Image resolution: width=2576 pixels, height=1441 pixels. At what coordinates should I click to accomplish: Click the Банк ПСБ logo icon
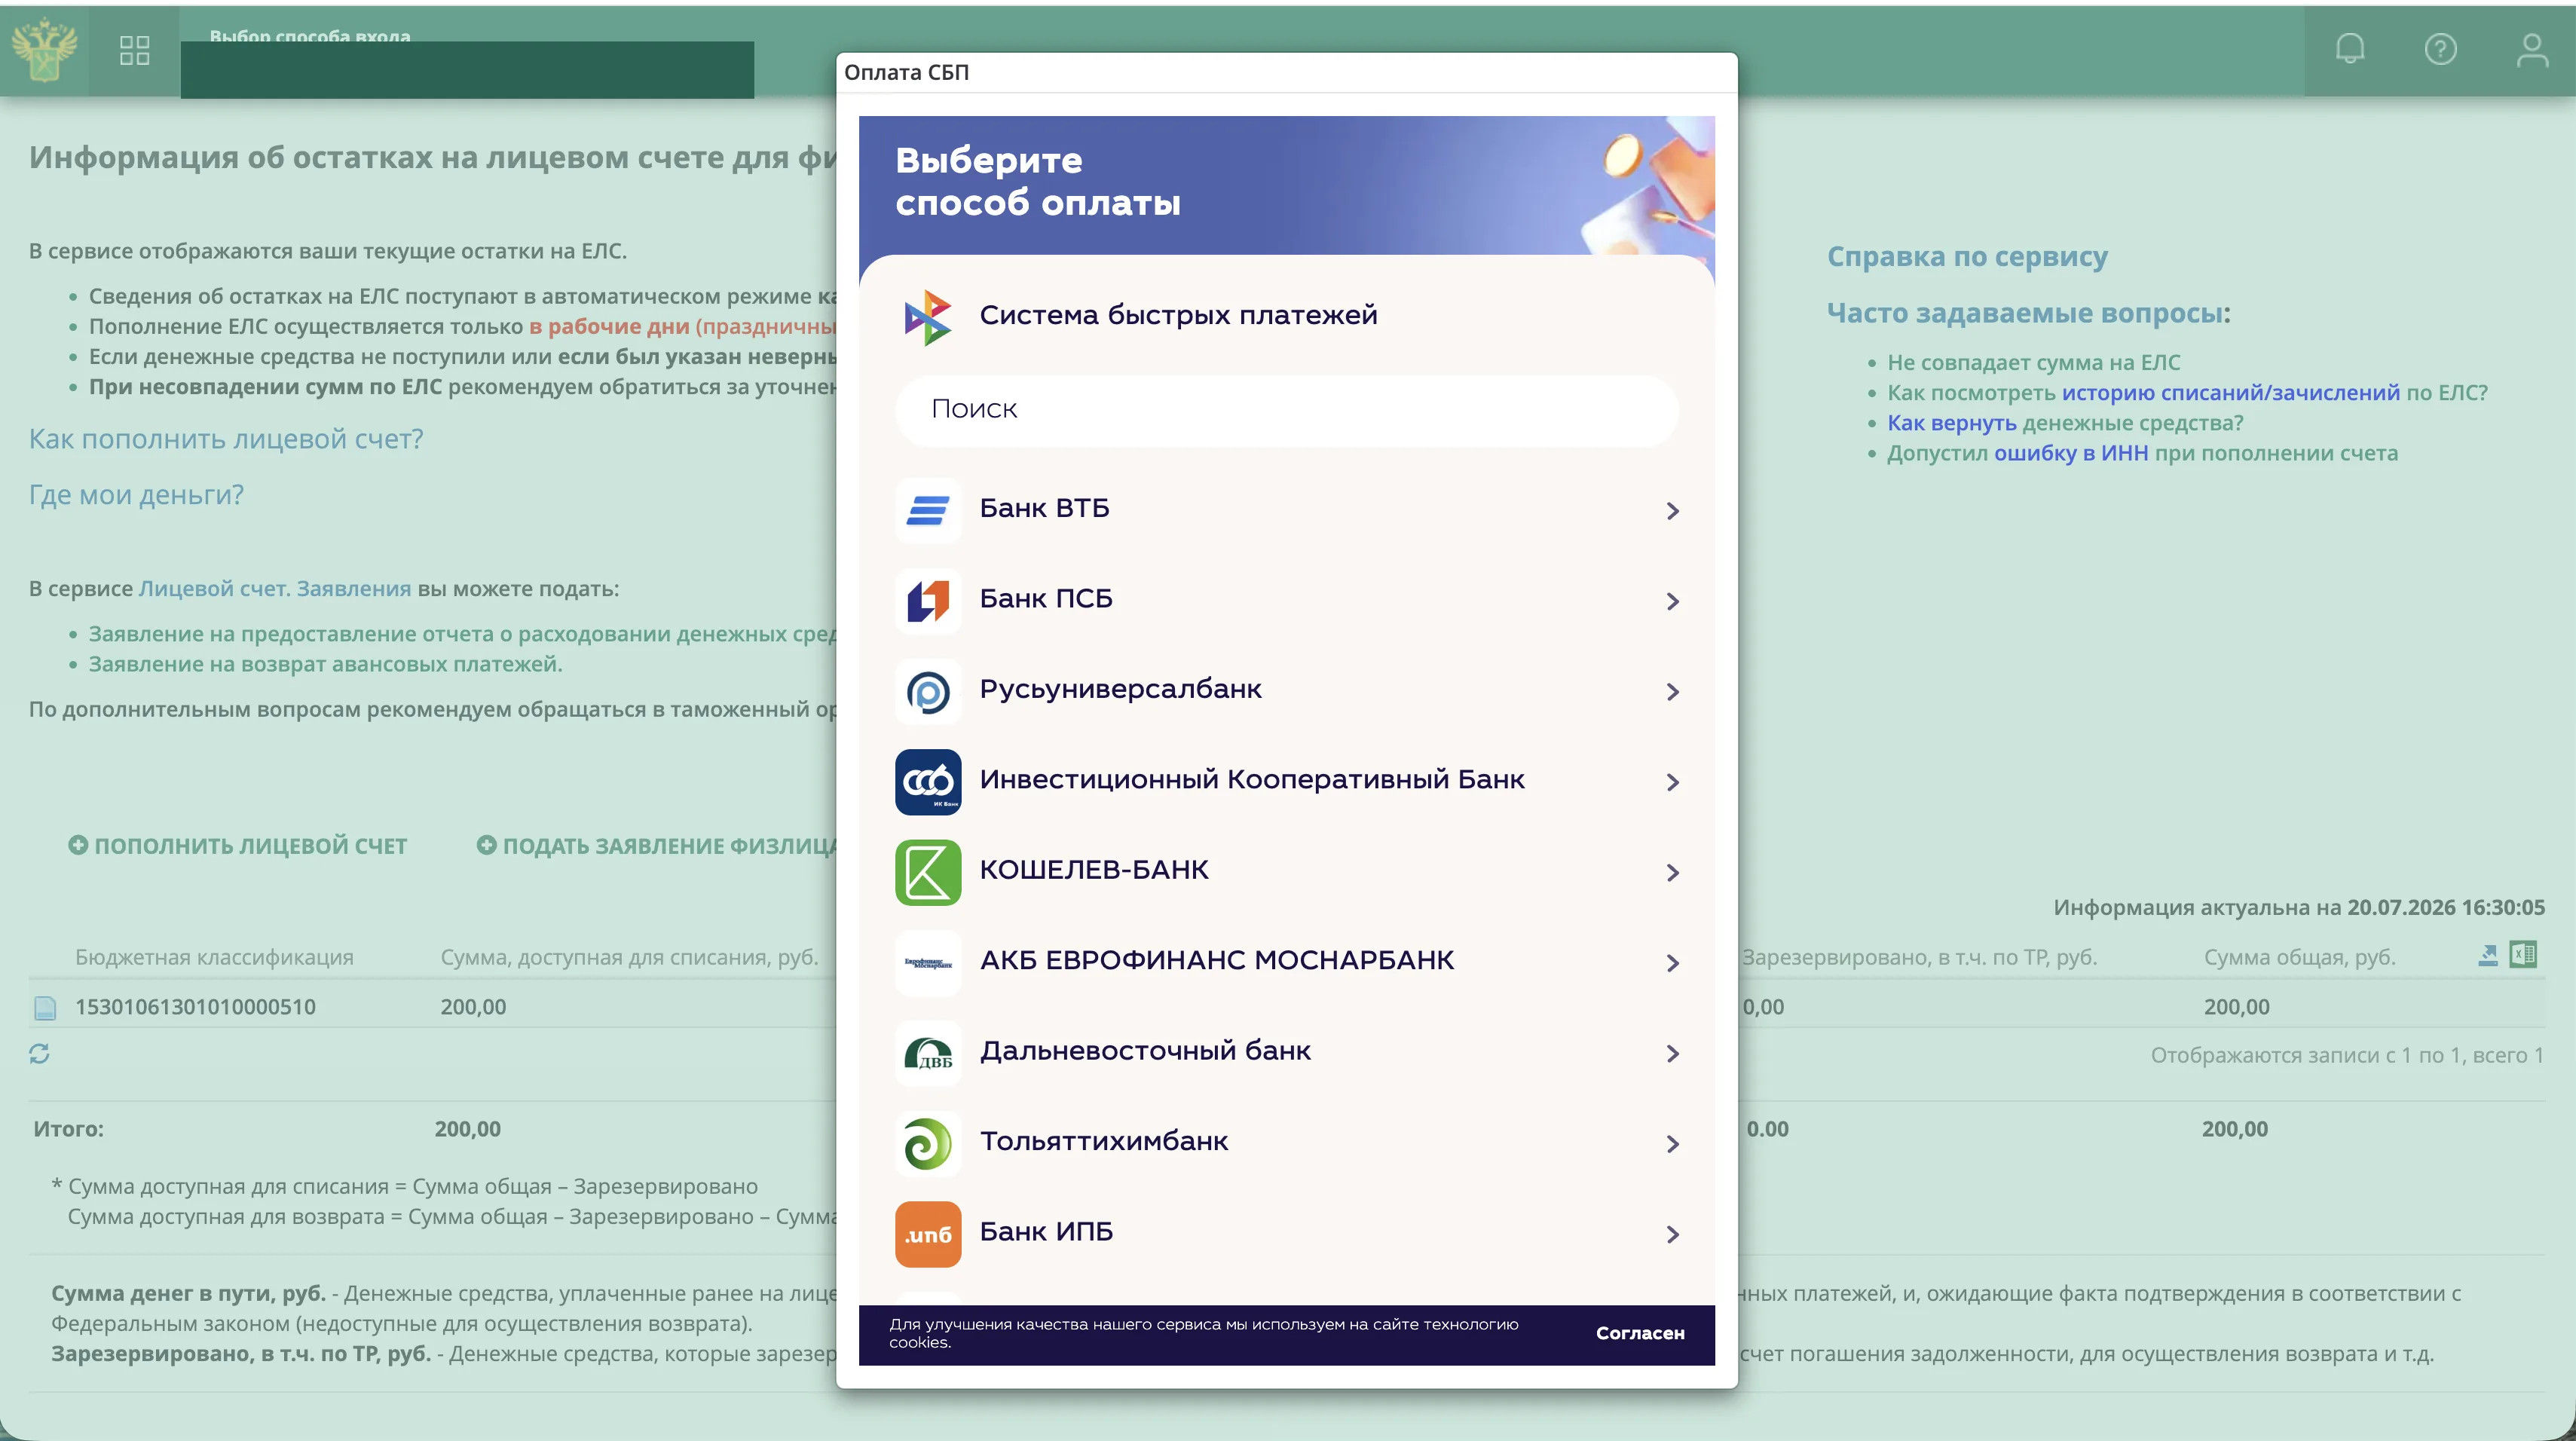tap(928, 601)
